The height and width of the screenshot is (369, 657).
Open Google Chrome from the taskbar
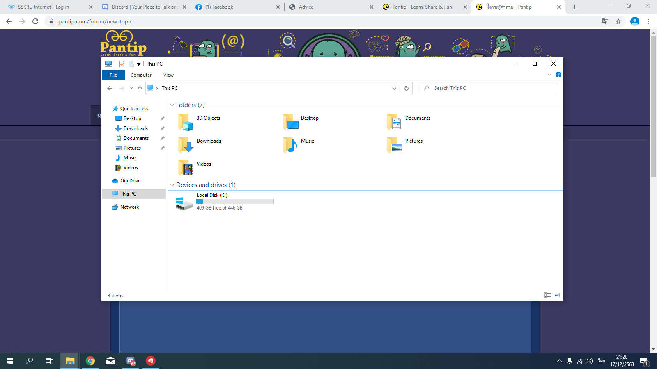[x=90, y=361]
